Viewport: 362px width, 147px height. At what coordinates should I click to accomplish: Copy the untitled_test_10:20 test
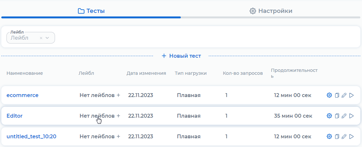point(337,137)
